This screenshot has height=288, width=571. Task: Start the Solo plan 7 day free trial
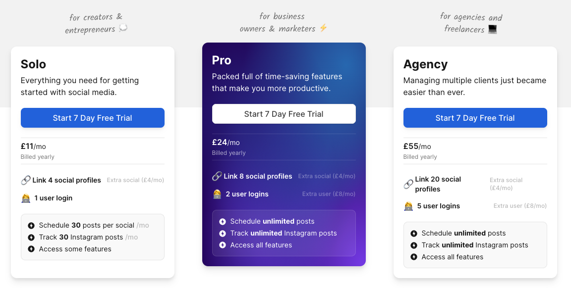coord(93,118)
